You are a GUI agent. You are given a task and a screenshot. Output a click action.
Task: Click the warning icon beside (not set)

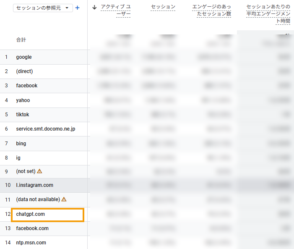[x=39, y=171]
